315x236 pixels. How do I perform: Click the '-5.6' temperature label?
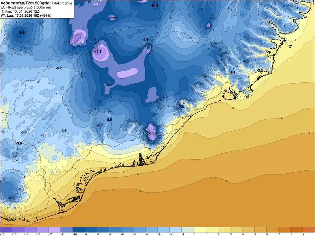pyautogui.click(x=232, y=73)
